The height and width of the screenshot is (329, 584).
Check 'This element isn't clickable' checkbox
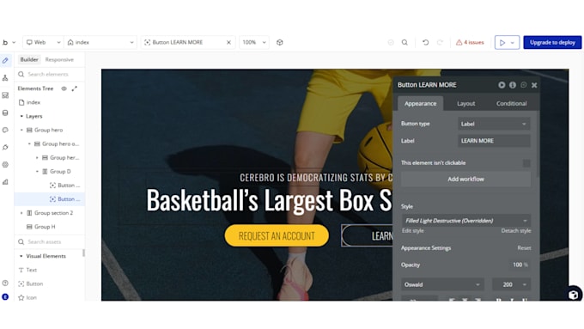click(x=526, y=163)
